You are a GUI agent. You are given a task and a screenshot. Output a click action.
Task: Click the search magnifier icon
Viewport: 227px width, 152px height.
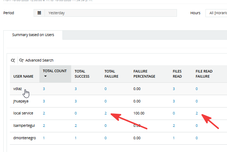(x=13, y=60)
